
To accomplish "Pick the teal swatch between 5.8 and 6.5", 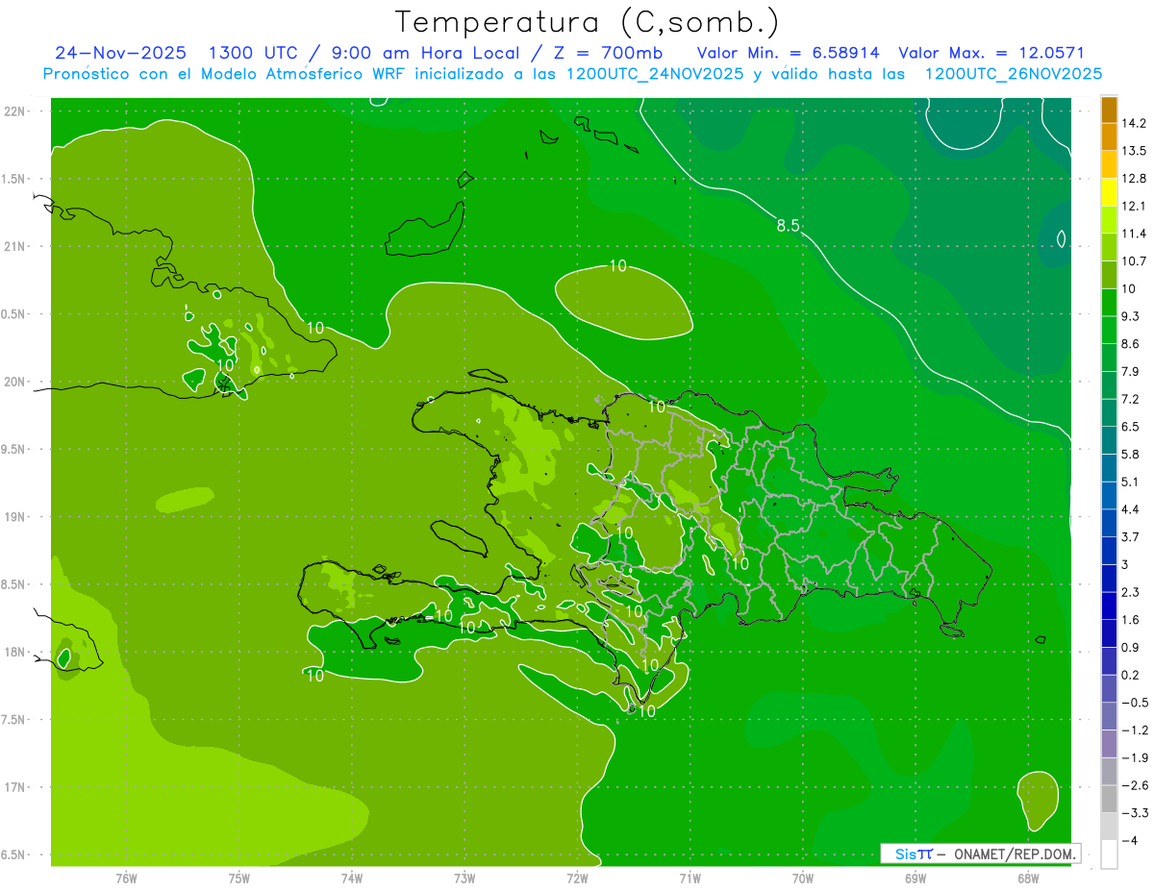I will pyautogui.click(x=1109, y=440).
